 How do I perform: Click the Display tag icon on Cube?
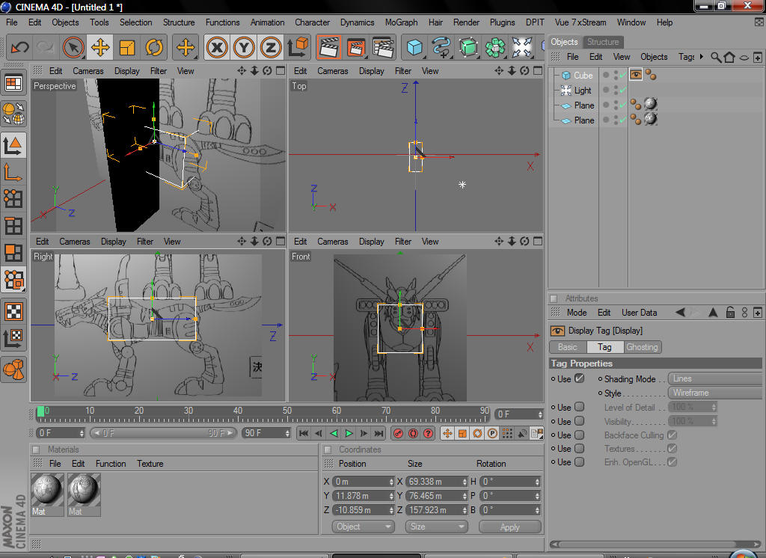637,75
